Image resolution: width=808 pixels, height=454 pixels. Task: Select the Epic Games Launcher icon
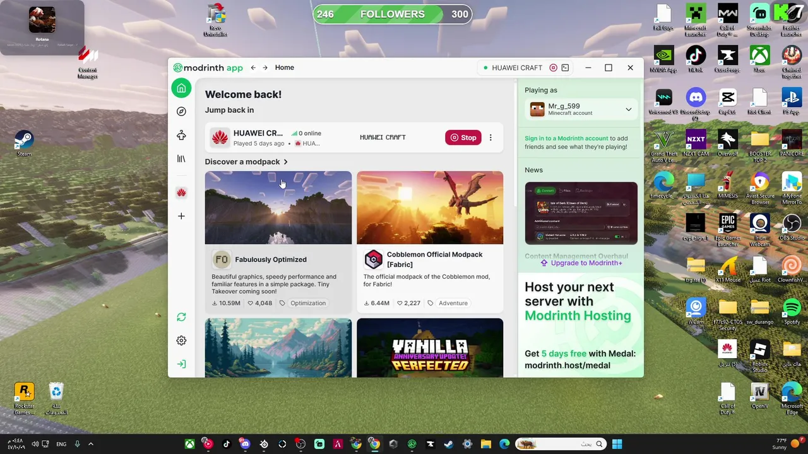(727, 230)
